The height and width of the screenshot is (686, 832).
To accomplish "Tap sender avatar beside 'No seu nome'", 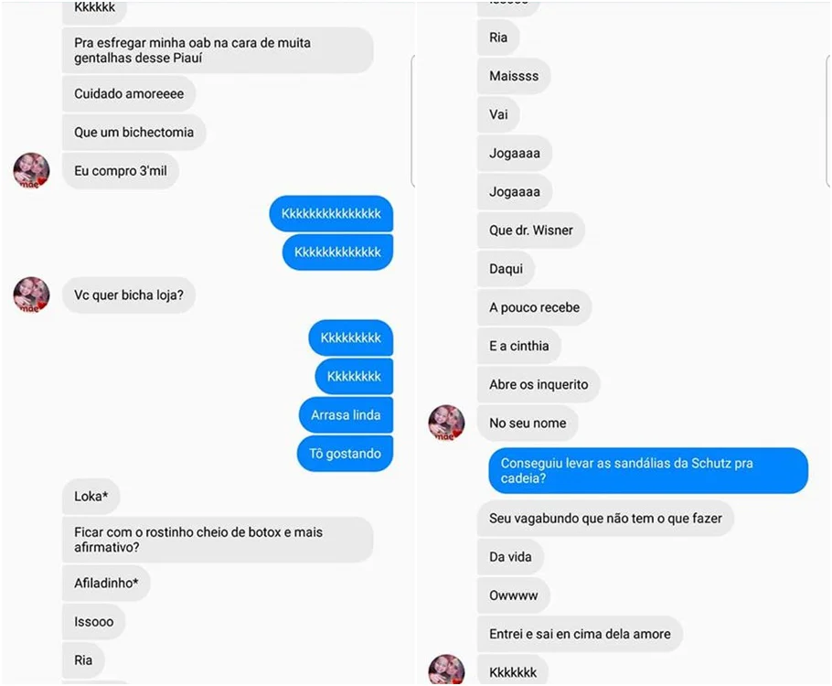I will point(446,423).
